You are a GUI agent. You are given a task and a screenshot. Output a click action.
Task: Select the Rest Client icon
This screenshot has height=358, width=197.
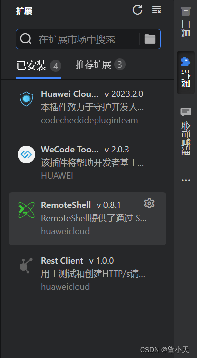tap(26, 265)
